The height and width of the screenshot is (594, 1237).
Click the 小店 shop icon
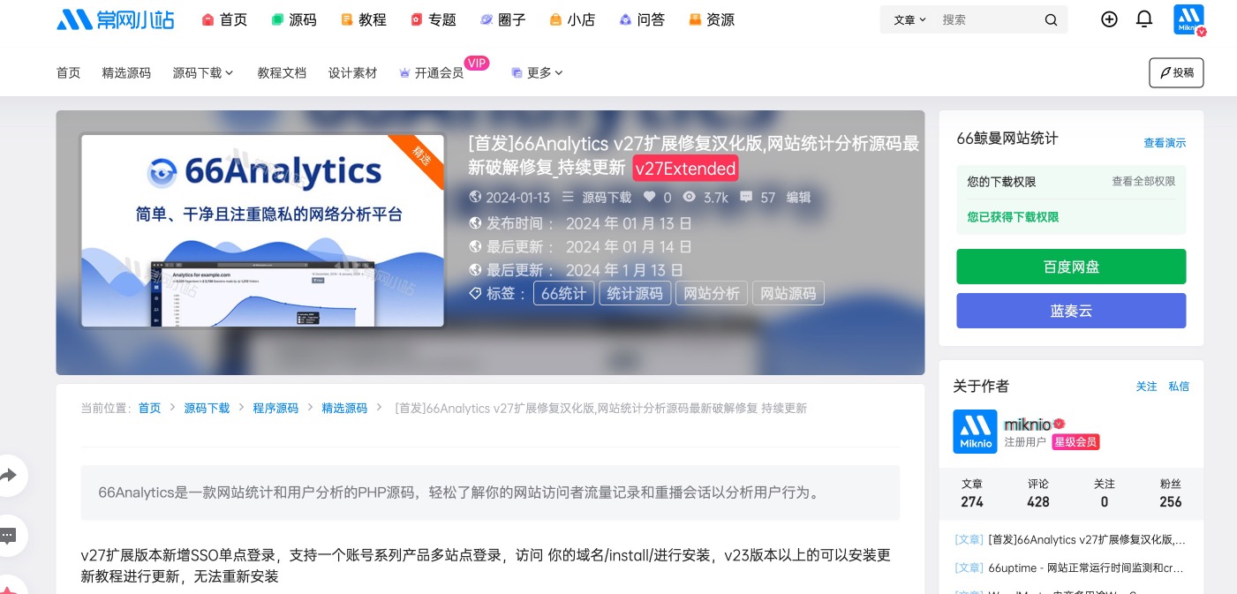[x=555, y=19]
